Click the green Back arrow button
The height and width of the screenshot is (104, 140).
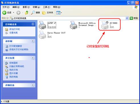coord(4,13)
